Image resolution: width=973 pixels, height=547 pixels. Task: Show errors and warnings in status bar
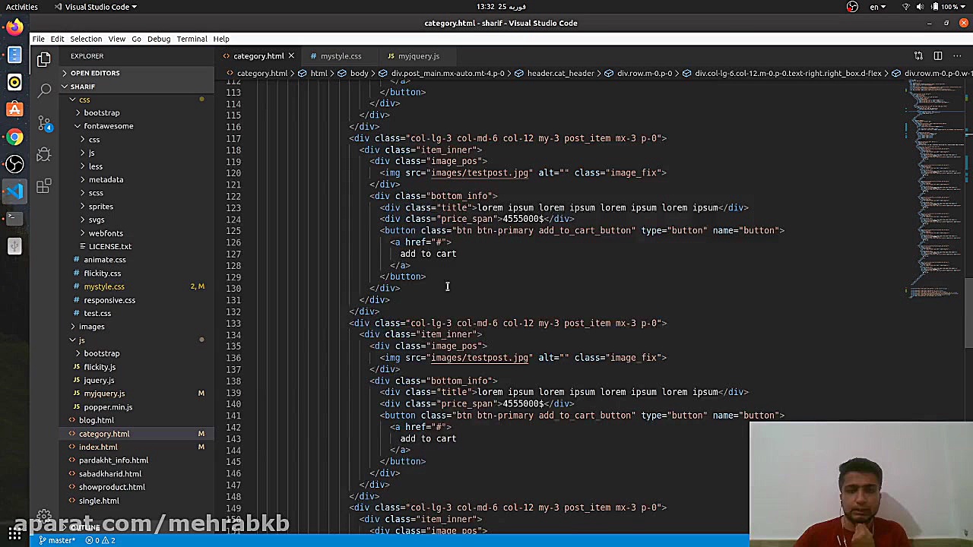100,540
